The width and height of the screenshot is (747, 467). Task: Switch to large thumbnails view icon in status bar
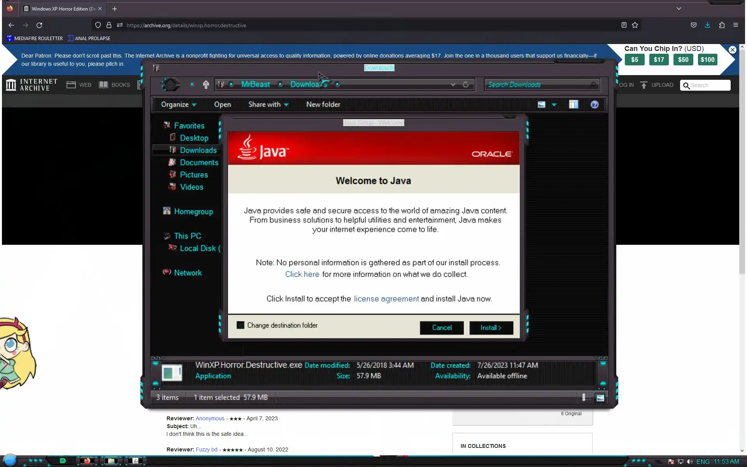(x=600, y=398)
